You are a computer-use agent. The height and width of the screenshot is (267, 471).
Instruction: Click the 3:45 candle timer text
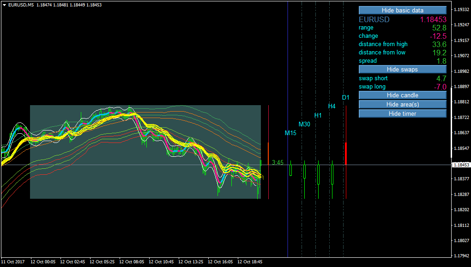(278, 162)
